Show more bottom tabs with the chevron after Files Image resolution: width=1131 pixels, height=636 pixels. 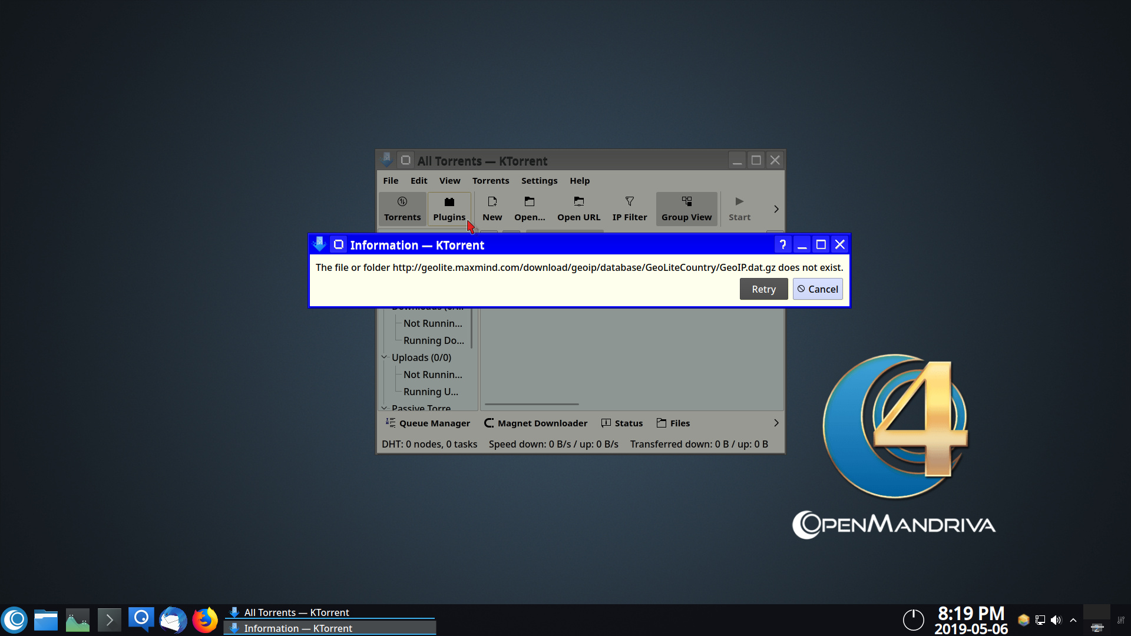(776, 423)
